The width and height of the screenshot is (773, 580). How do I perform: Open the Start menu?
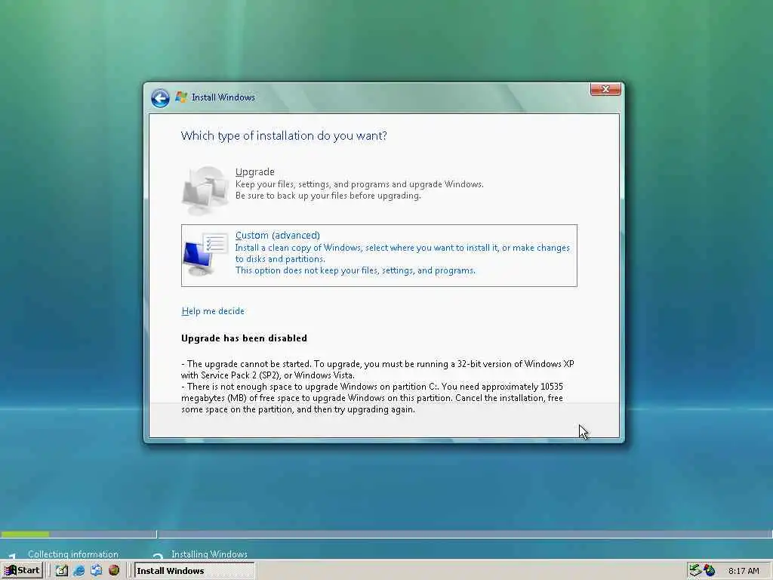pos(23,571)
